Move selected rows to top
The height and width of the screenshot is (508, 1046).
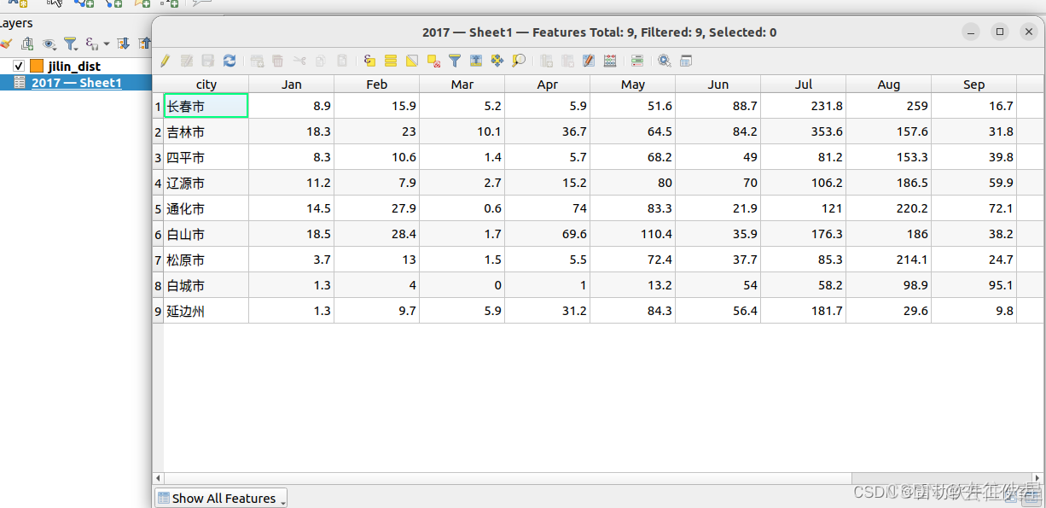476,61
